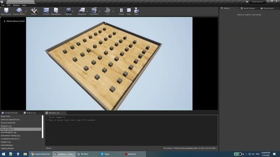The height and width of the screenshot is (157, 280).
Task: Click the Settings toolbar icon
Action: point(68,11)
